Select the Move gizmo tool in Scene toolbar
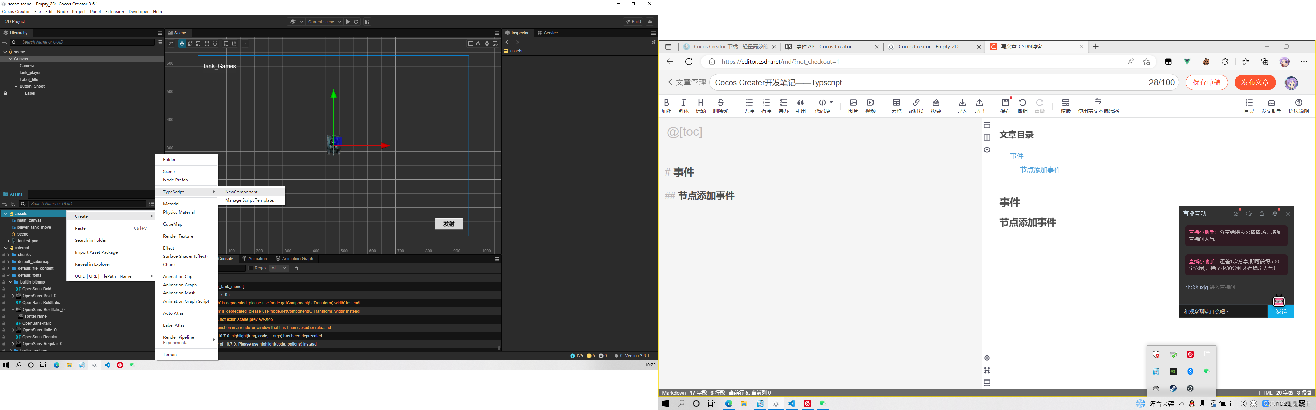 point(181,44)
